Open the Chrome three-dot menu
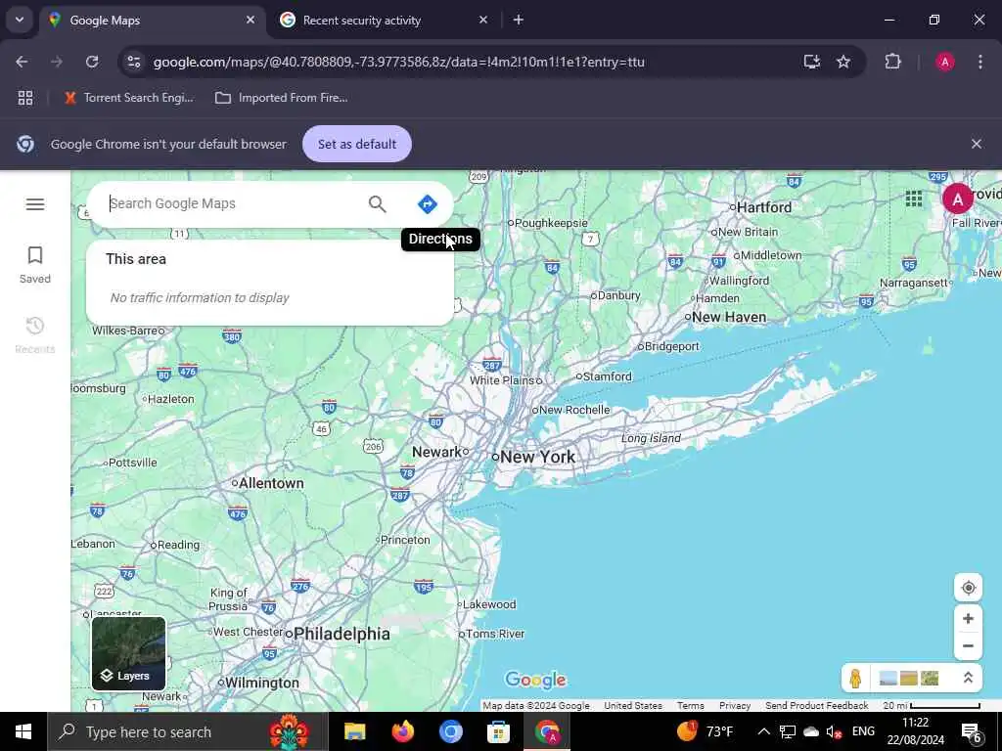The height and width of the screenshot is (751, 1002). [980, 62]
